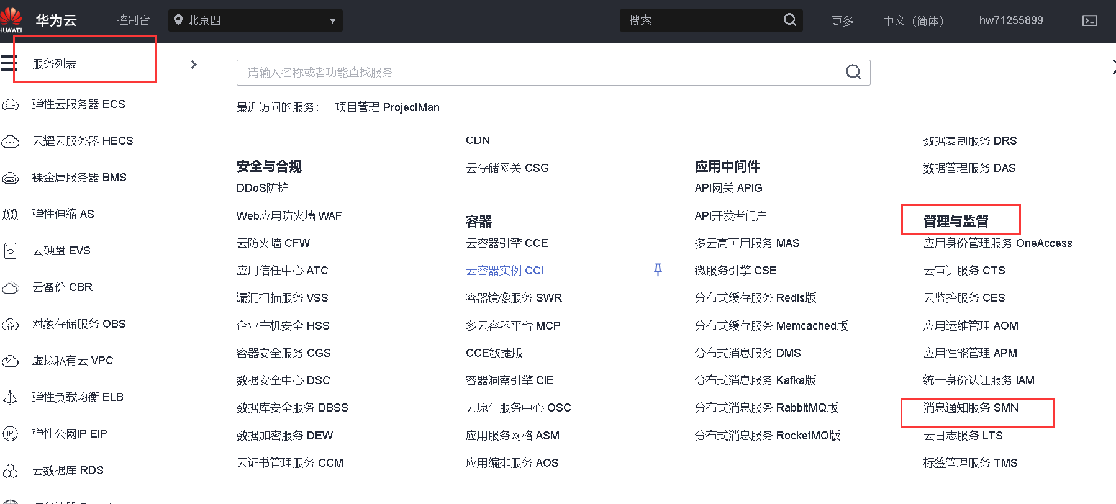Viewport: 1116px width, 504px height.
Task: Open API网关 APIG
Action: pyautogui.click(x=728, y=188)
